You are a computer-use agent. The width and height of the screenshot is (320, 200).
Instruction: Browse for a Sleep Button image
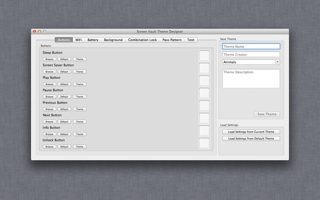click(49, 59)
